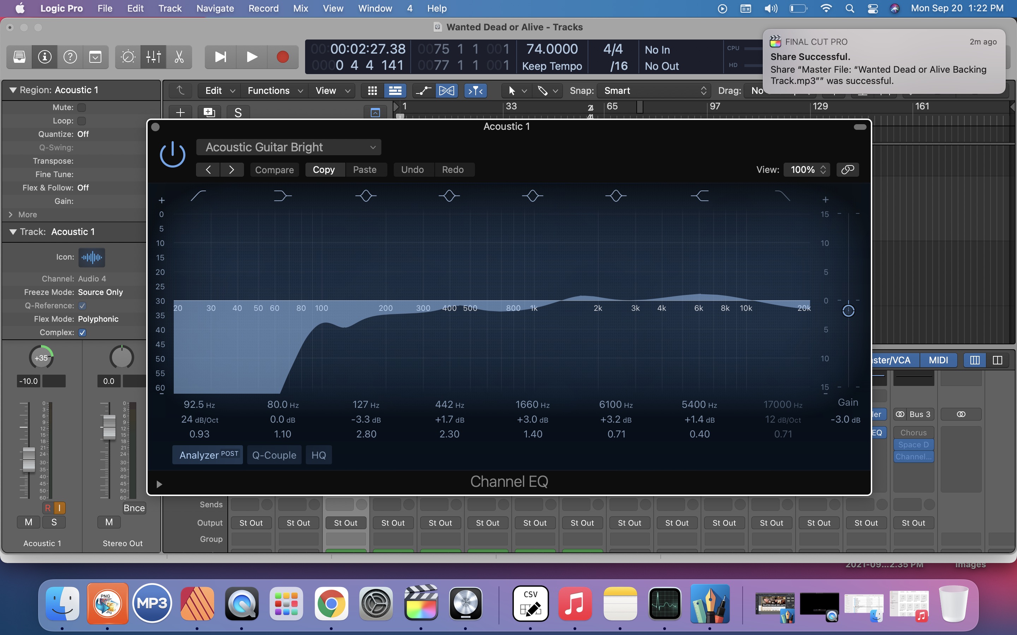
Task: Open the Track menu in menu bar
Action: (170, 8)
